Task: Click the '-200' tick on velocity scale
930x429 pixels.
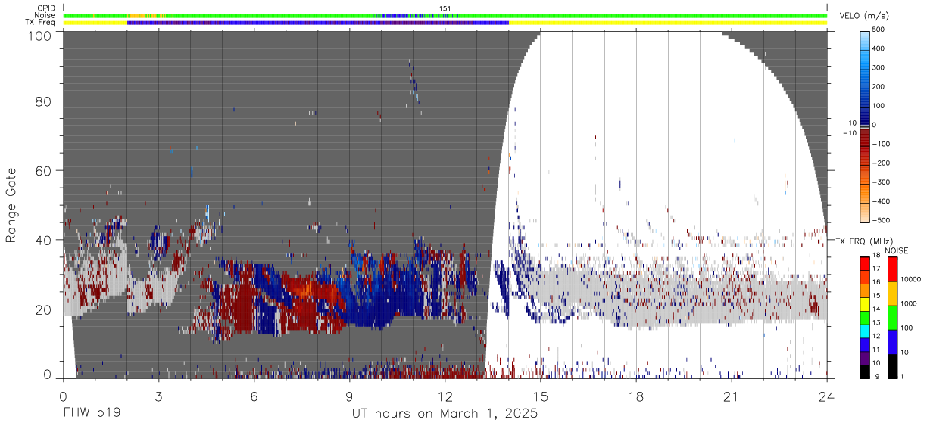Action: (x=879, y=163)
